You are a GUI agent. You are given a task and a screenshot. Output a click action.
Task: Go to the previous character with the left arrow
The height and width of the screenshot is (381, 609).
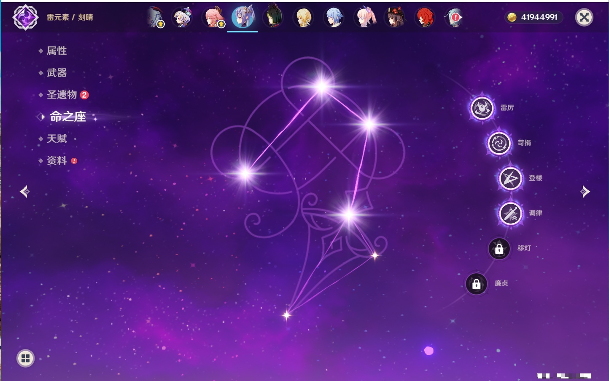coord(24,192)
